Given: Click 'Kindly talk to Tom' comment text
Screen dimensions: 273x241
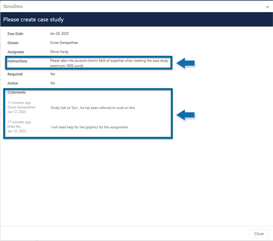Looking at the screenshot, I should (x=93, y=108).
